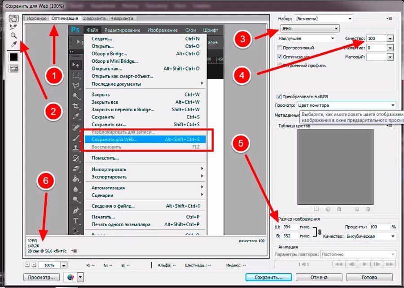Click the Проценты field showing 100
Image resolution: width=404 pixels, height=288 pixels.
pyautogui.click(x=379, y=227)
